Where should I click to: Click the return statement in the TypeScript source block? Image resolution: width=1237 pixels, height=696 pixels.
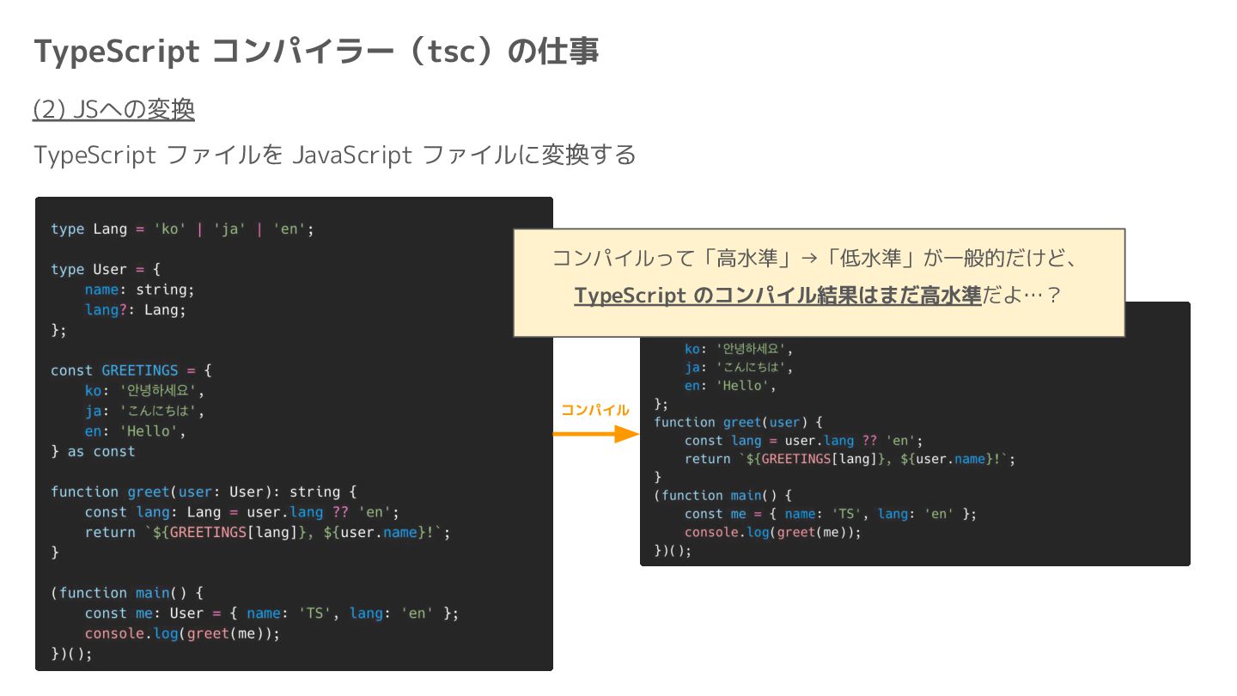[268, 533]
